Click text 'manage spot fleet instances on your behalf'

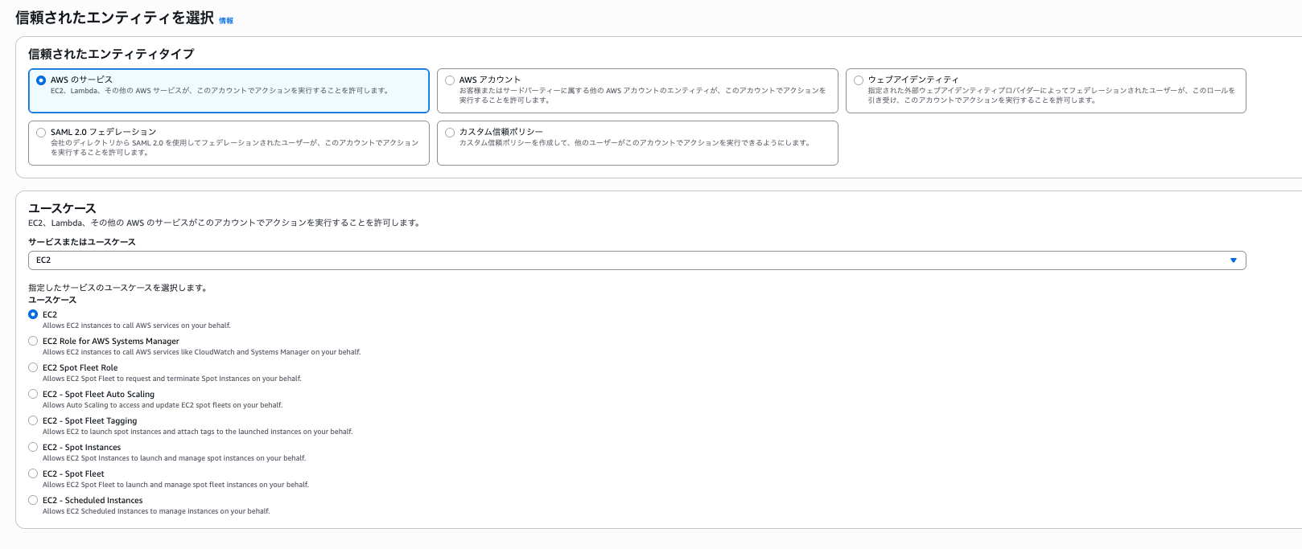tap(238, 485)
